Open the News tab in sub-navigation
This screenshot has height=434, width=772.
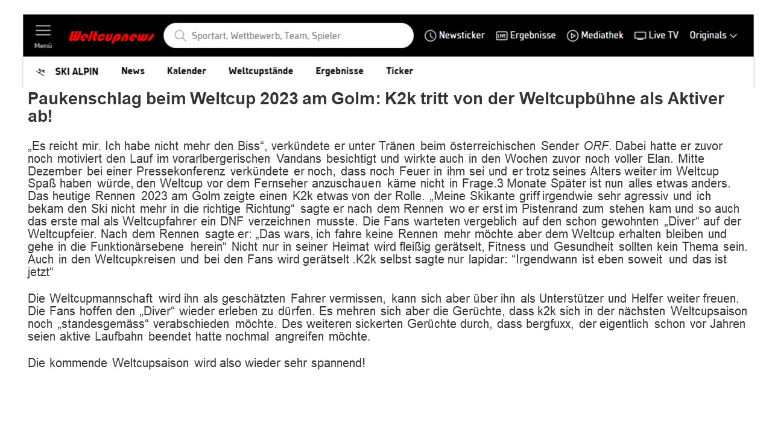tap(133, 71)
